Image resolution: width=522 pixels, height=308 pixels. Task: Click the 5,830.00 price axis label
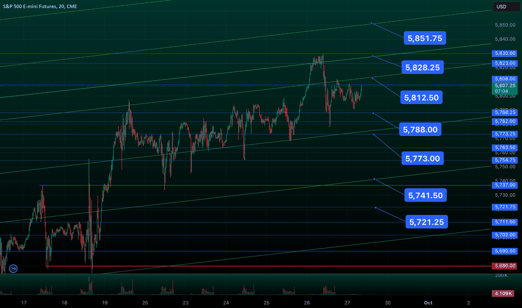click(x=505, y=53)
